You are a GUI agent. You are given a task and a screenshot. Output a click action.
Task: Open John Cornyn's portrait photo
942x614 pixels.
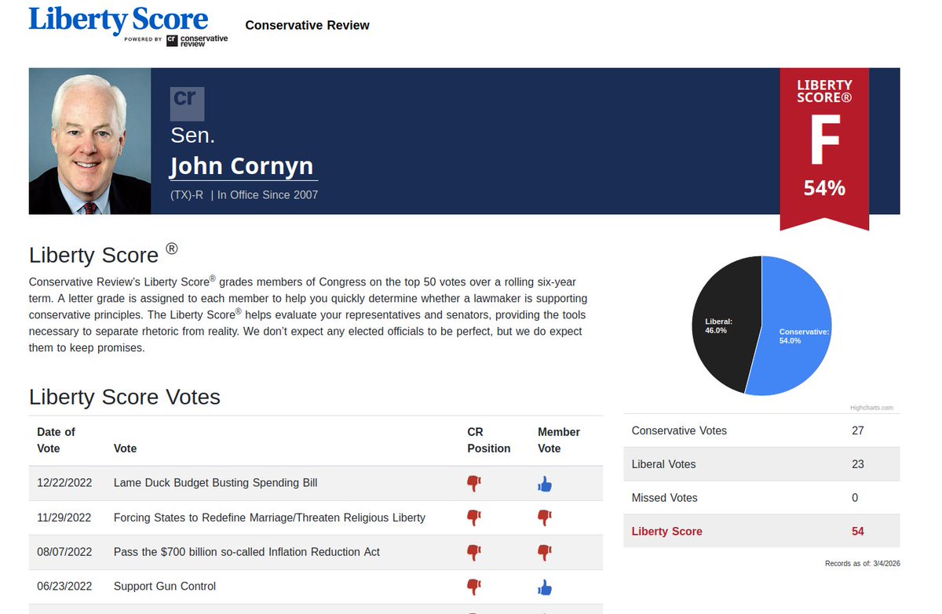pos(89,141)
